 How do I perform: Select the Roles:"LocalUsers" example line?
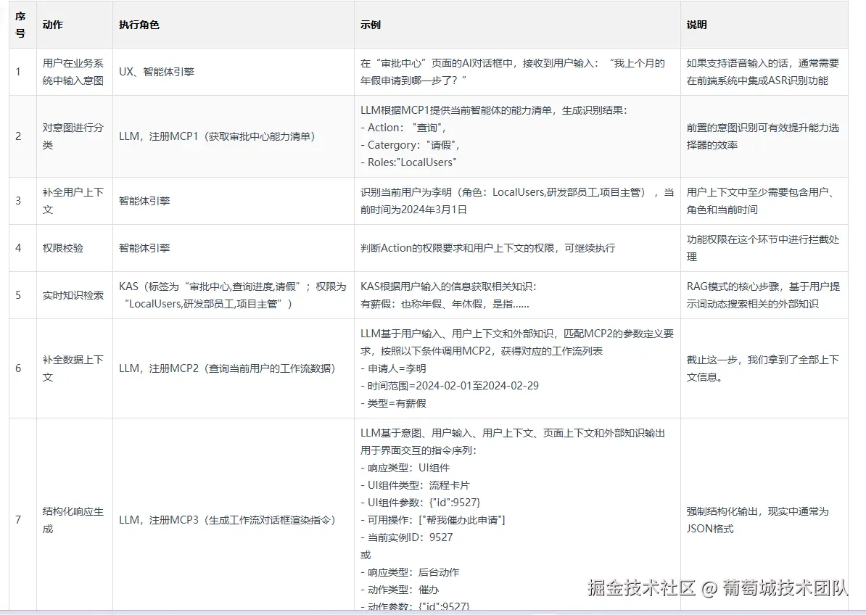408,162
